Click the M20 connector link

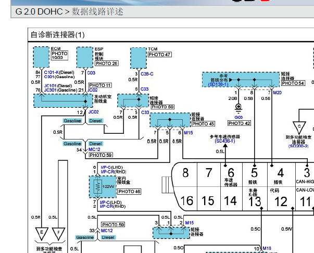[x=277, y=93]
